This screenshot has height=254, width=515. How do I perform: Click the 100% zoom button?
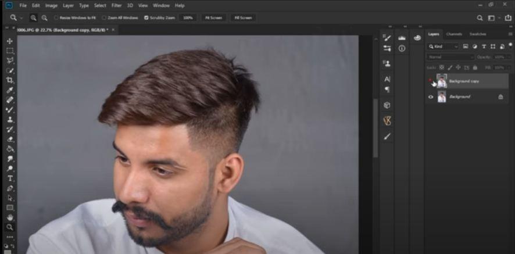click(x=188, y=18)
